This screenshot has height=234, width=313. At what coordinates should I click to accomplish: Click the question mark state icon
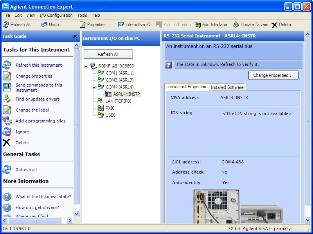click(169, 65)
